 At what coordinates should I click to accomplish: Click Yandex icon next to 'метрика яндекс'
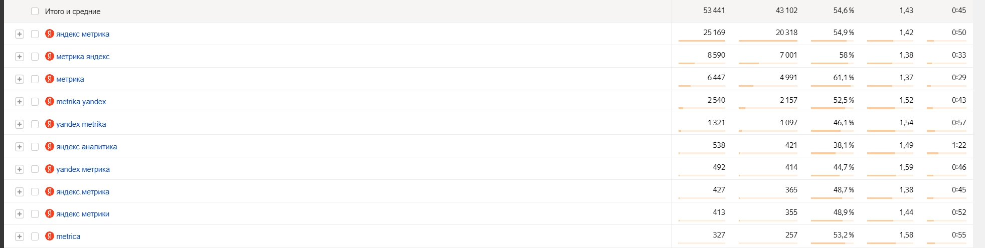click(50, 56)
